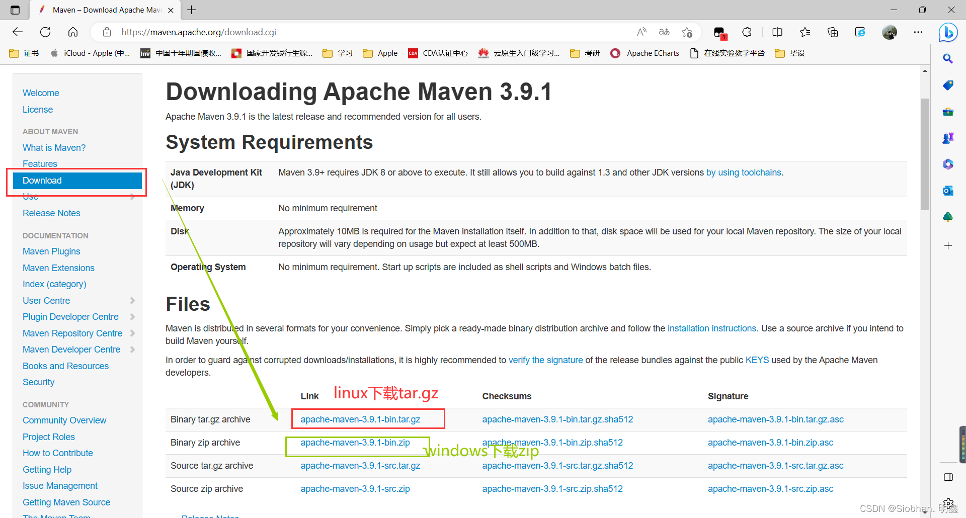
Task: Open the Apache ECharts bookmark
Action: [645, 53]
